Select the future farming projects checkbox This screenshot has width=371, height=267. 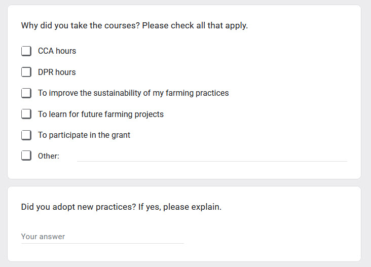click(26, 114)
